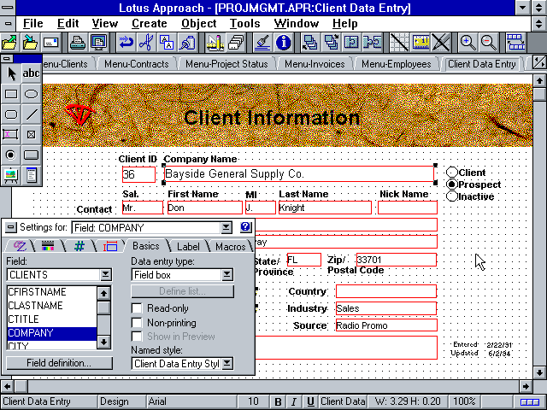547x410 pixels.
Task: Select the checkbox drawing tool
Action: 32,135
